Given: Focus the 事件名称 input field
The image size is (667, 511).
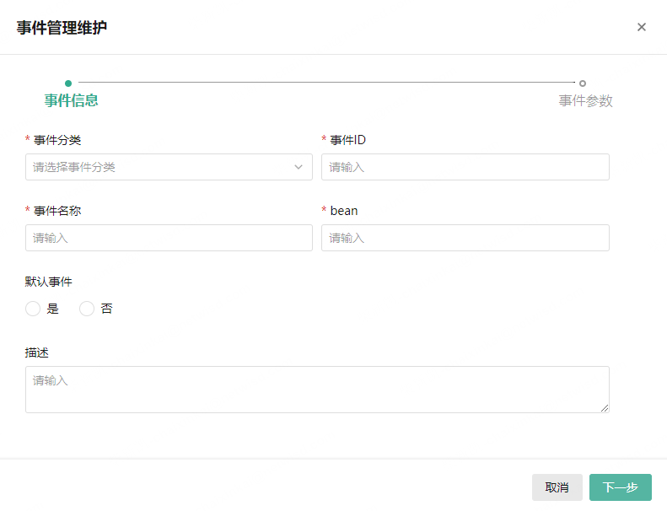Looking at the screenshot, I should click(x=169, y=238).
